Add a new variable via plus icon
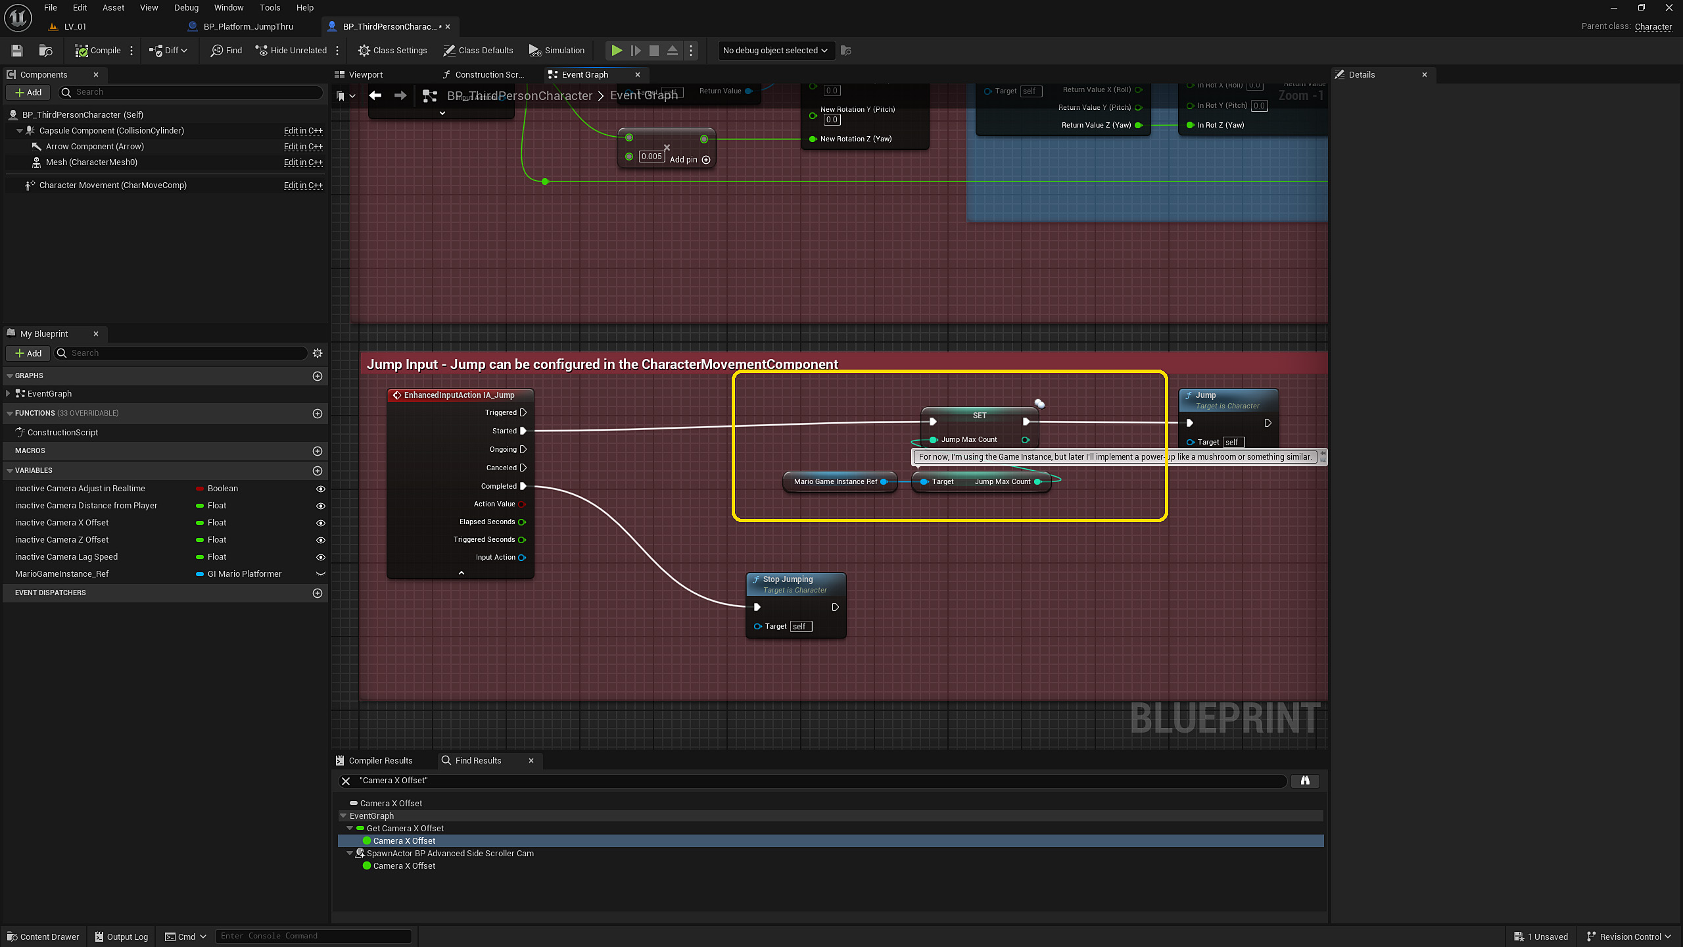This screenshot has height=947, width=1683. (x=318, y=471)
